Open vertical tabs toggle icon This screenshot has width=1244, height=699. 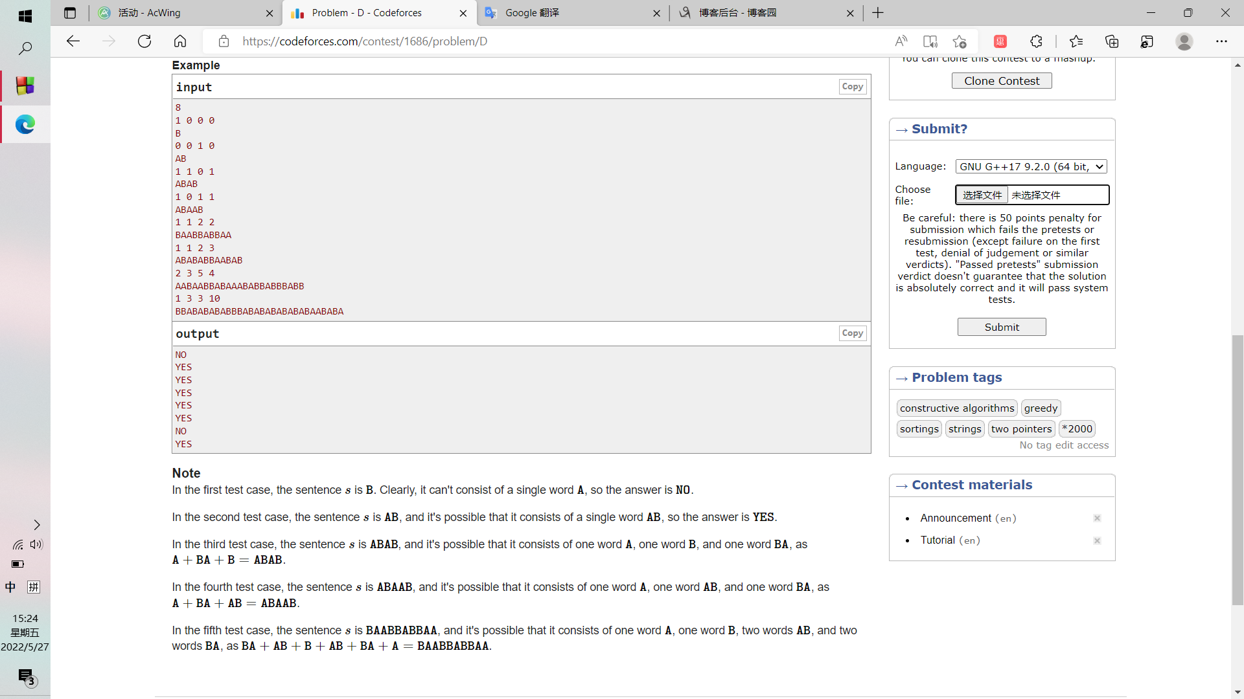click(x=70, y=13)
